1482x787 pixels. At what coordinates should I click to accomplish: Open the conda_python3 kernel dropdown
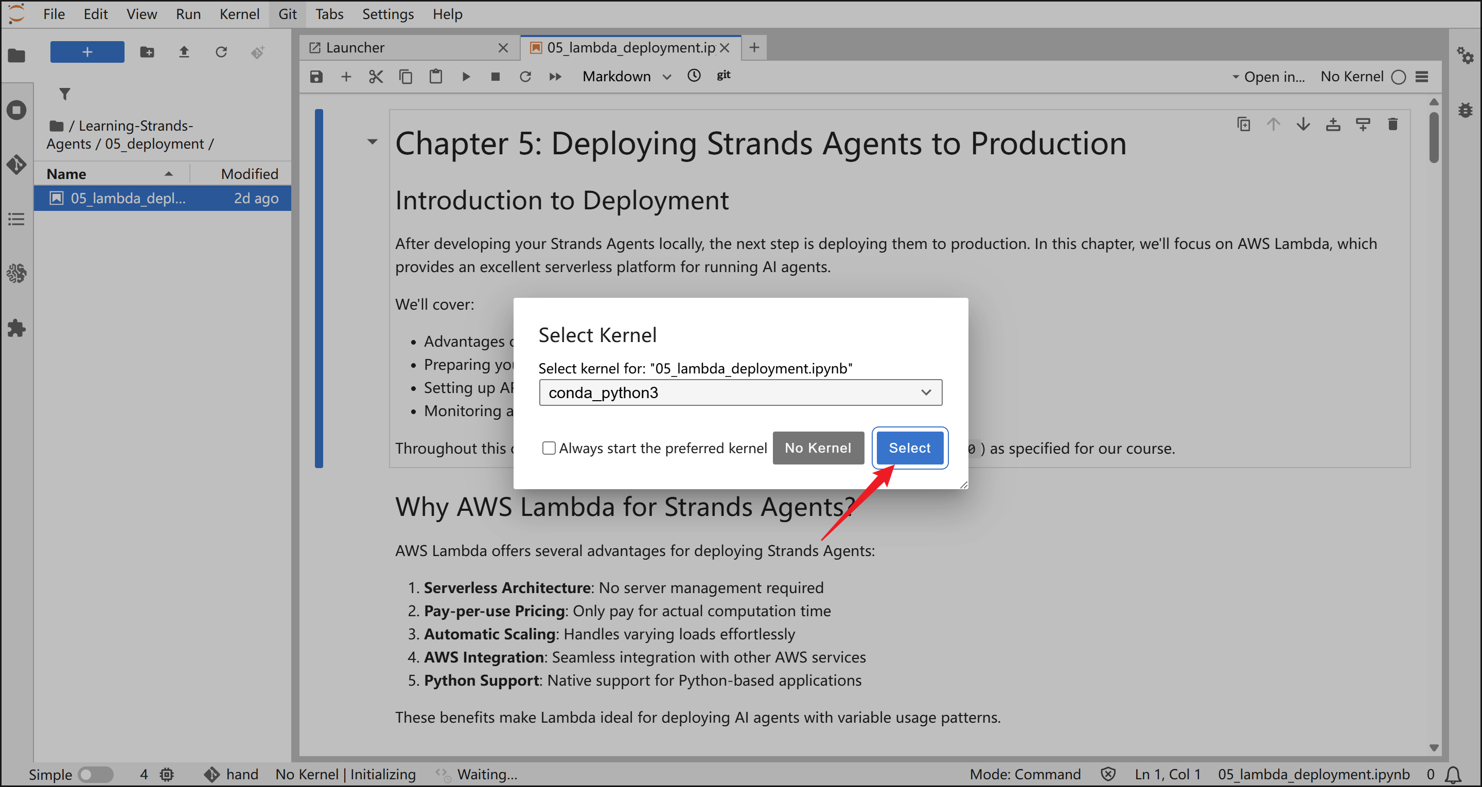740,392
